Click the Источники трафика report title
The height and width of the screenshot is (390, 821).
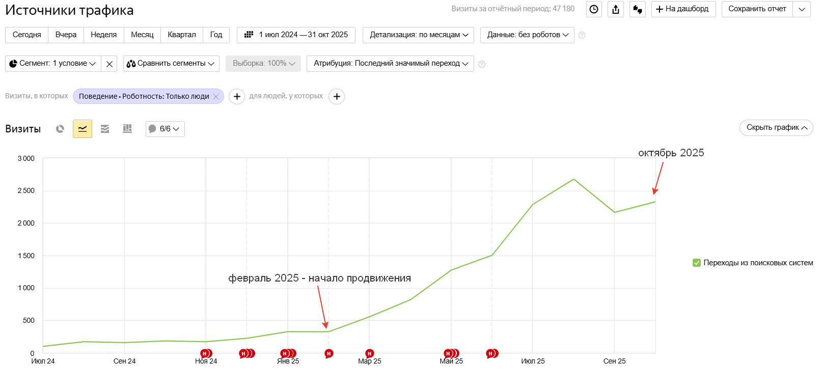tap(69, 10)
